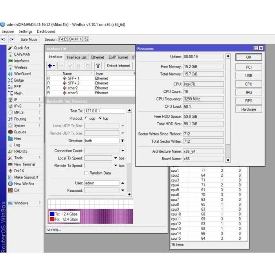Viewport: 275px width, 275px height.
Task: Expand the Password field
Action: 123,191
